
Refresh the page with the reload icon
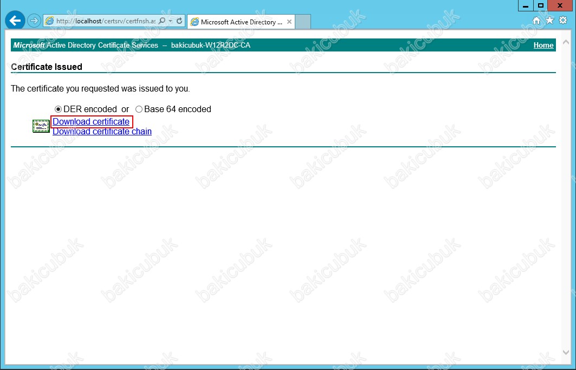point(179,21)
